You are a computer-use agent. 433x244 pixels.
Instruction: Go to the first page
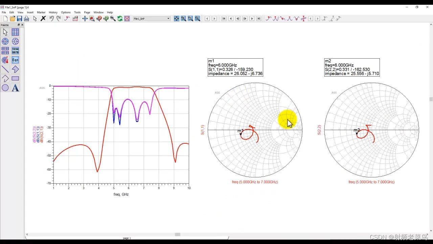[224, 19]
